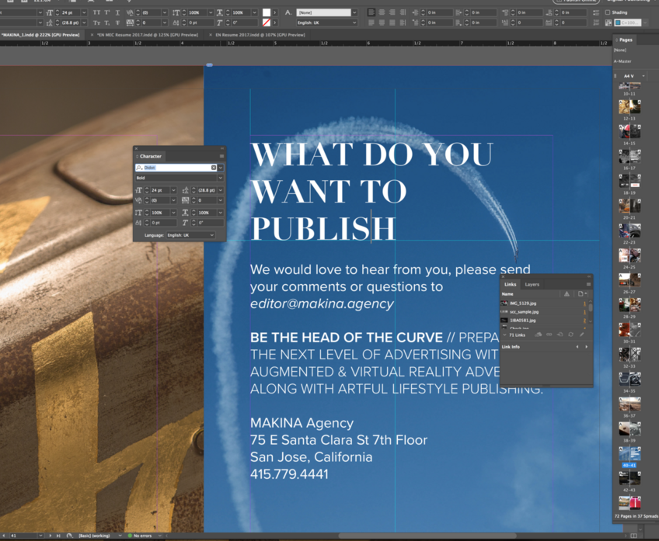Go to the next page in status bar

click(51, 536)
